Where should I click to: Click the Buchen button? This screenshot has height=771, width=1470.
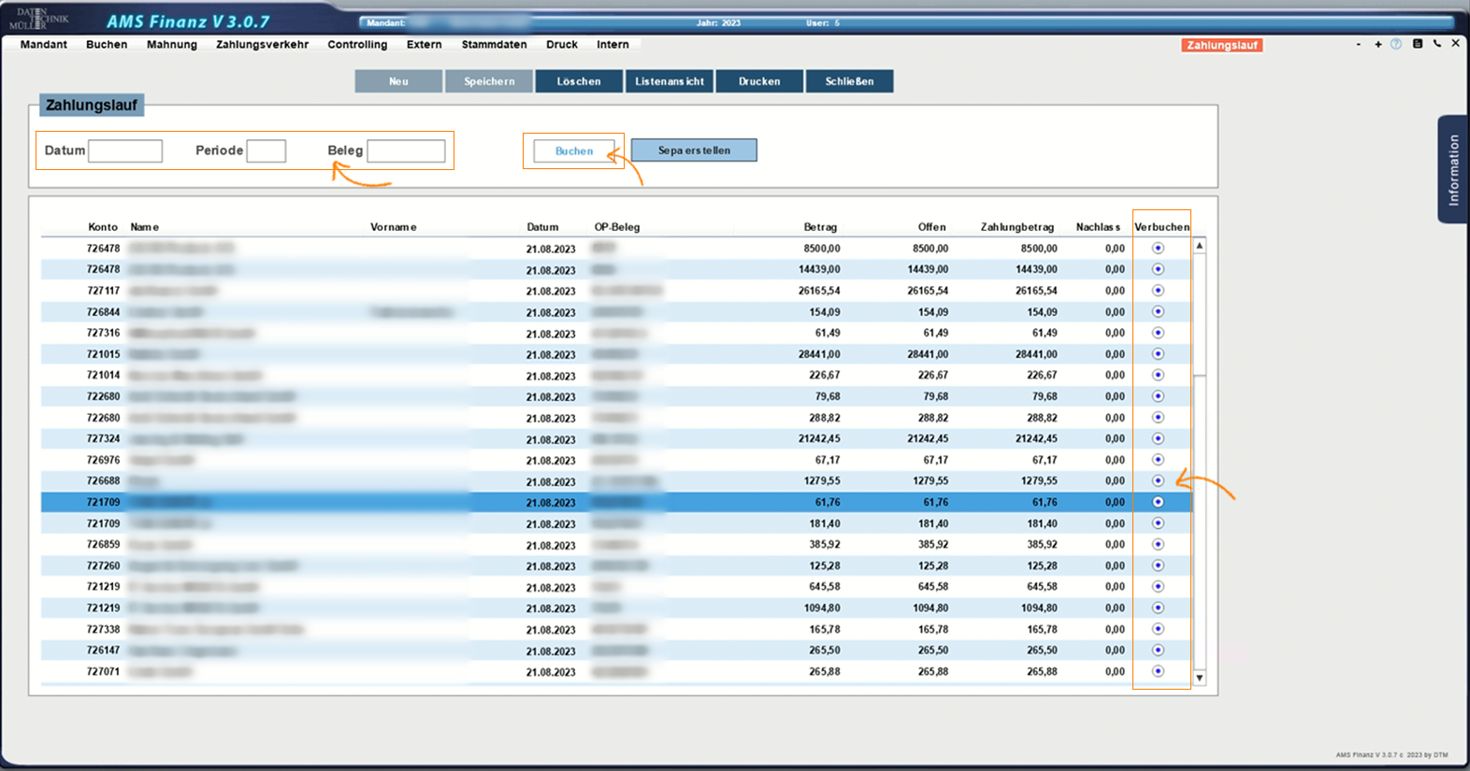[x=574, y=150]
